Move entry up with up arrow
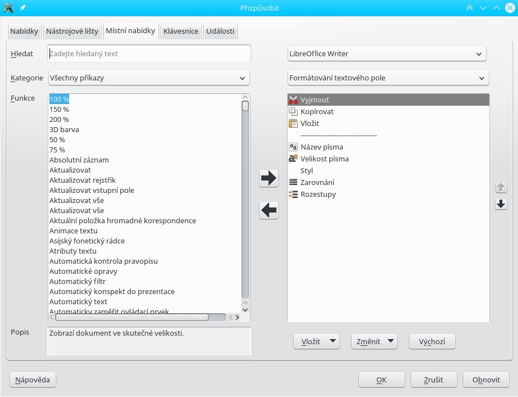518x397 pixels. coord(501,187)
